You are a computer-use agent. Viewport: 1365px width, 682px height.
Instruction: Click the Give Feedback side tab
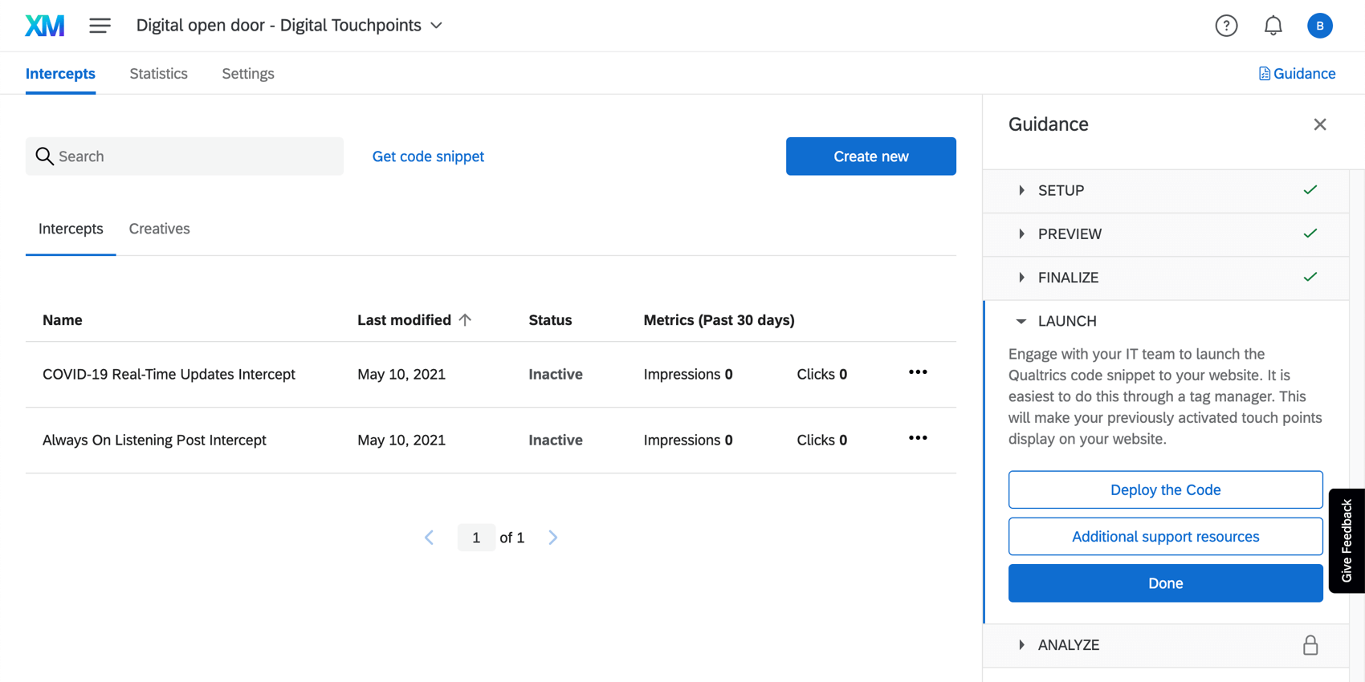point(1347,541)
